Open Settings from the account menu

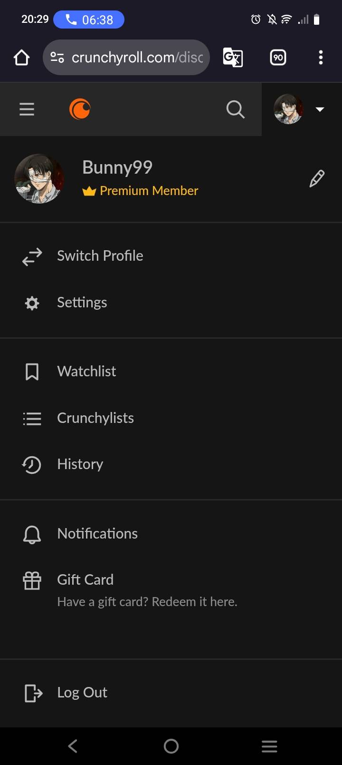[82, 303]
